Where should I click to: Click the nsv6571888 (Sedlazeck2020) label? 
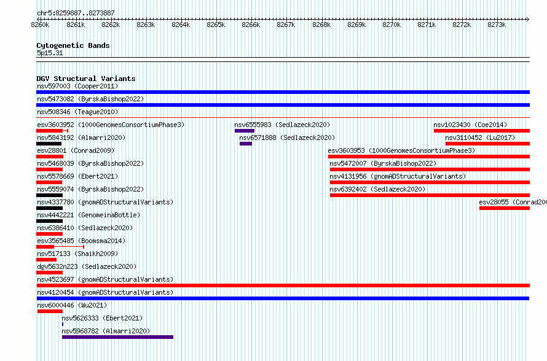[287, 138]
